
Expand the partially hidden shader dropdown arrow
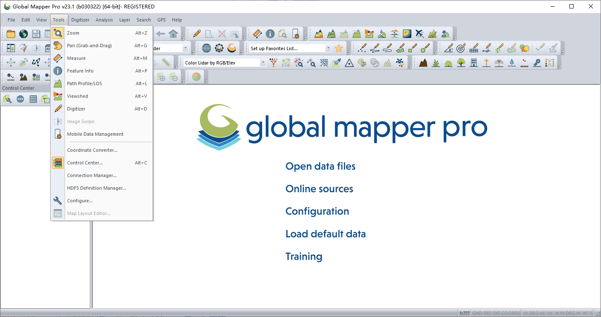tap(185, 48)
